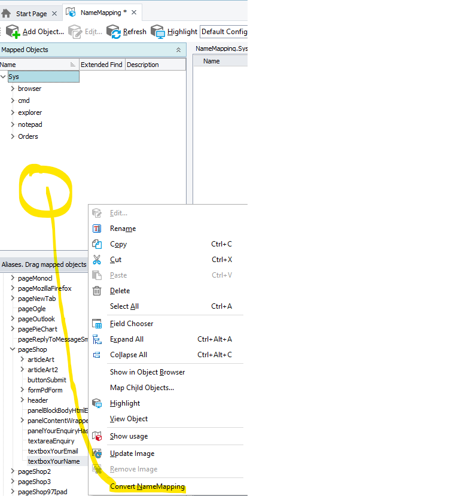Expand the notepad node
Viewport: 476px width, 496px height.
click(13, 124)
